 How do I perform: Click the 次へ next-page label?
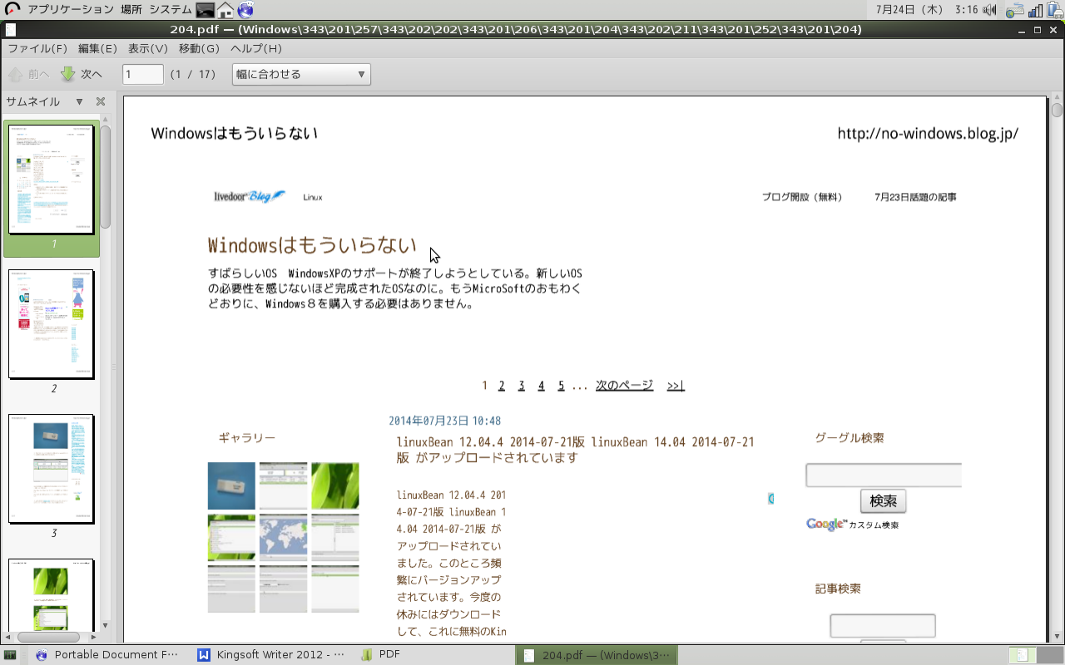(92, 74)
